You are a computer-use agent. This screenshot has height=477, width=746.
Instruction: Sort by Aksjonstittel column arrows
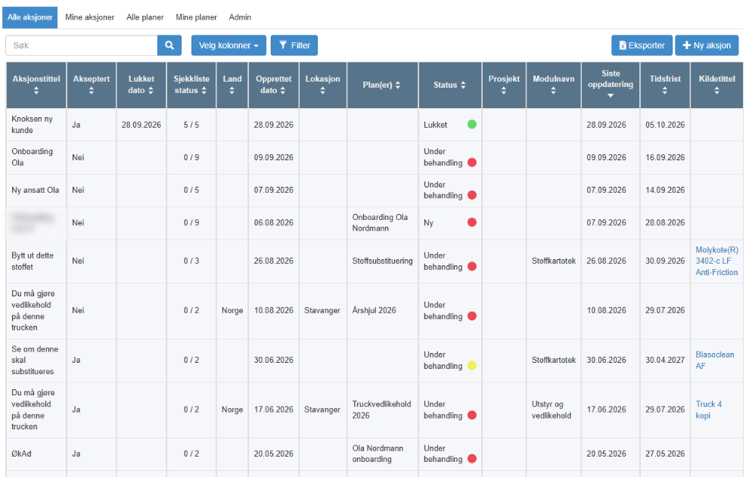36,91
